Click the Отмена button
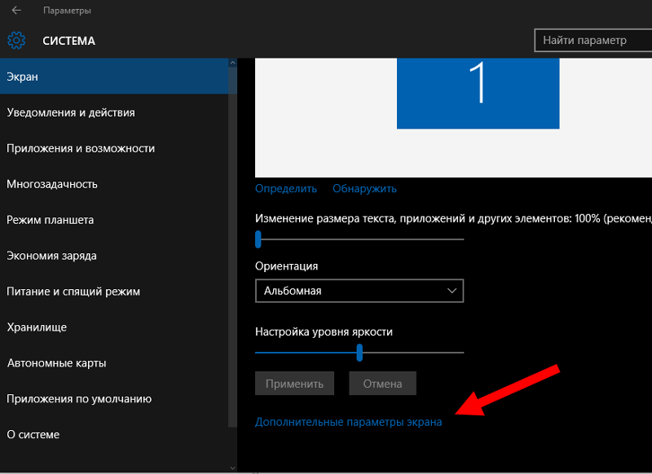 (382, 384)
